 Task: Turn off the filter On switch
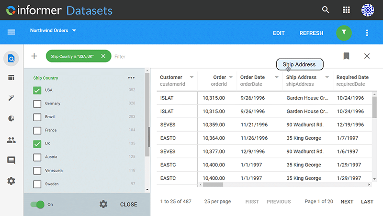pyautogui.click(x=37, y=205)
